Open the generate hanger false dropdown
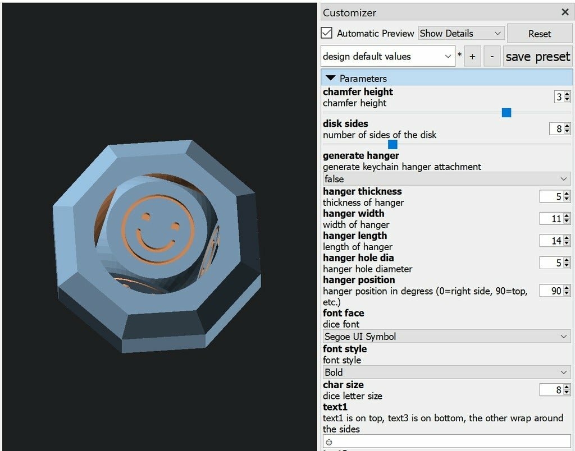Viewport: 575px width, 451px height. tap(446, 179)
